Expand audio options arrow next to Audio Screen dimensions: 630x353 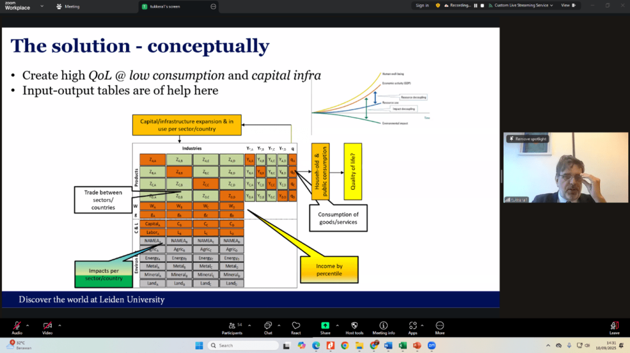coord(29,324)
